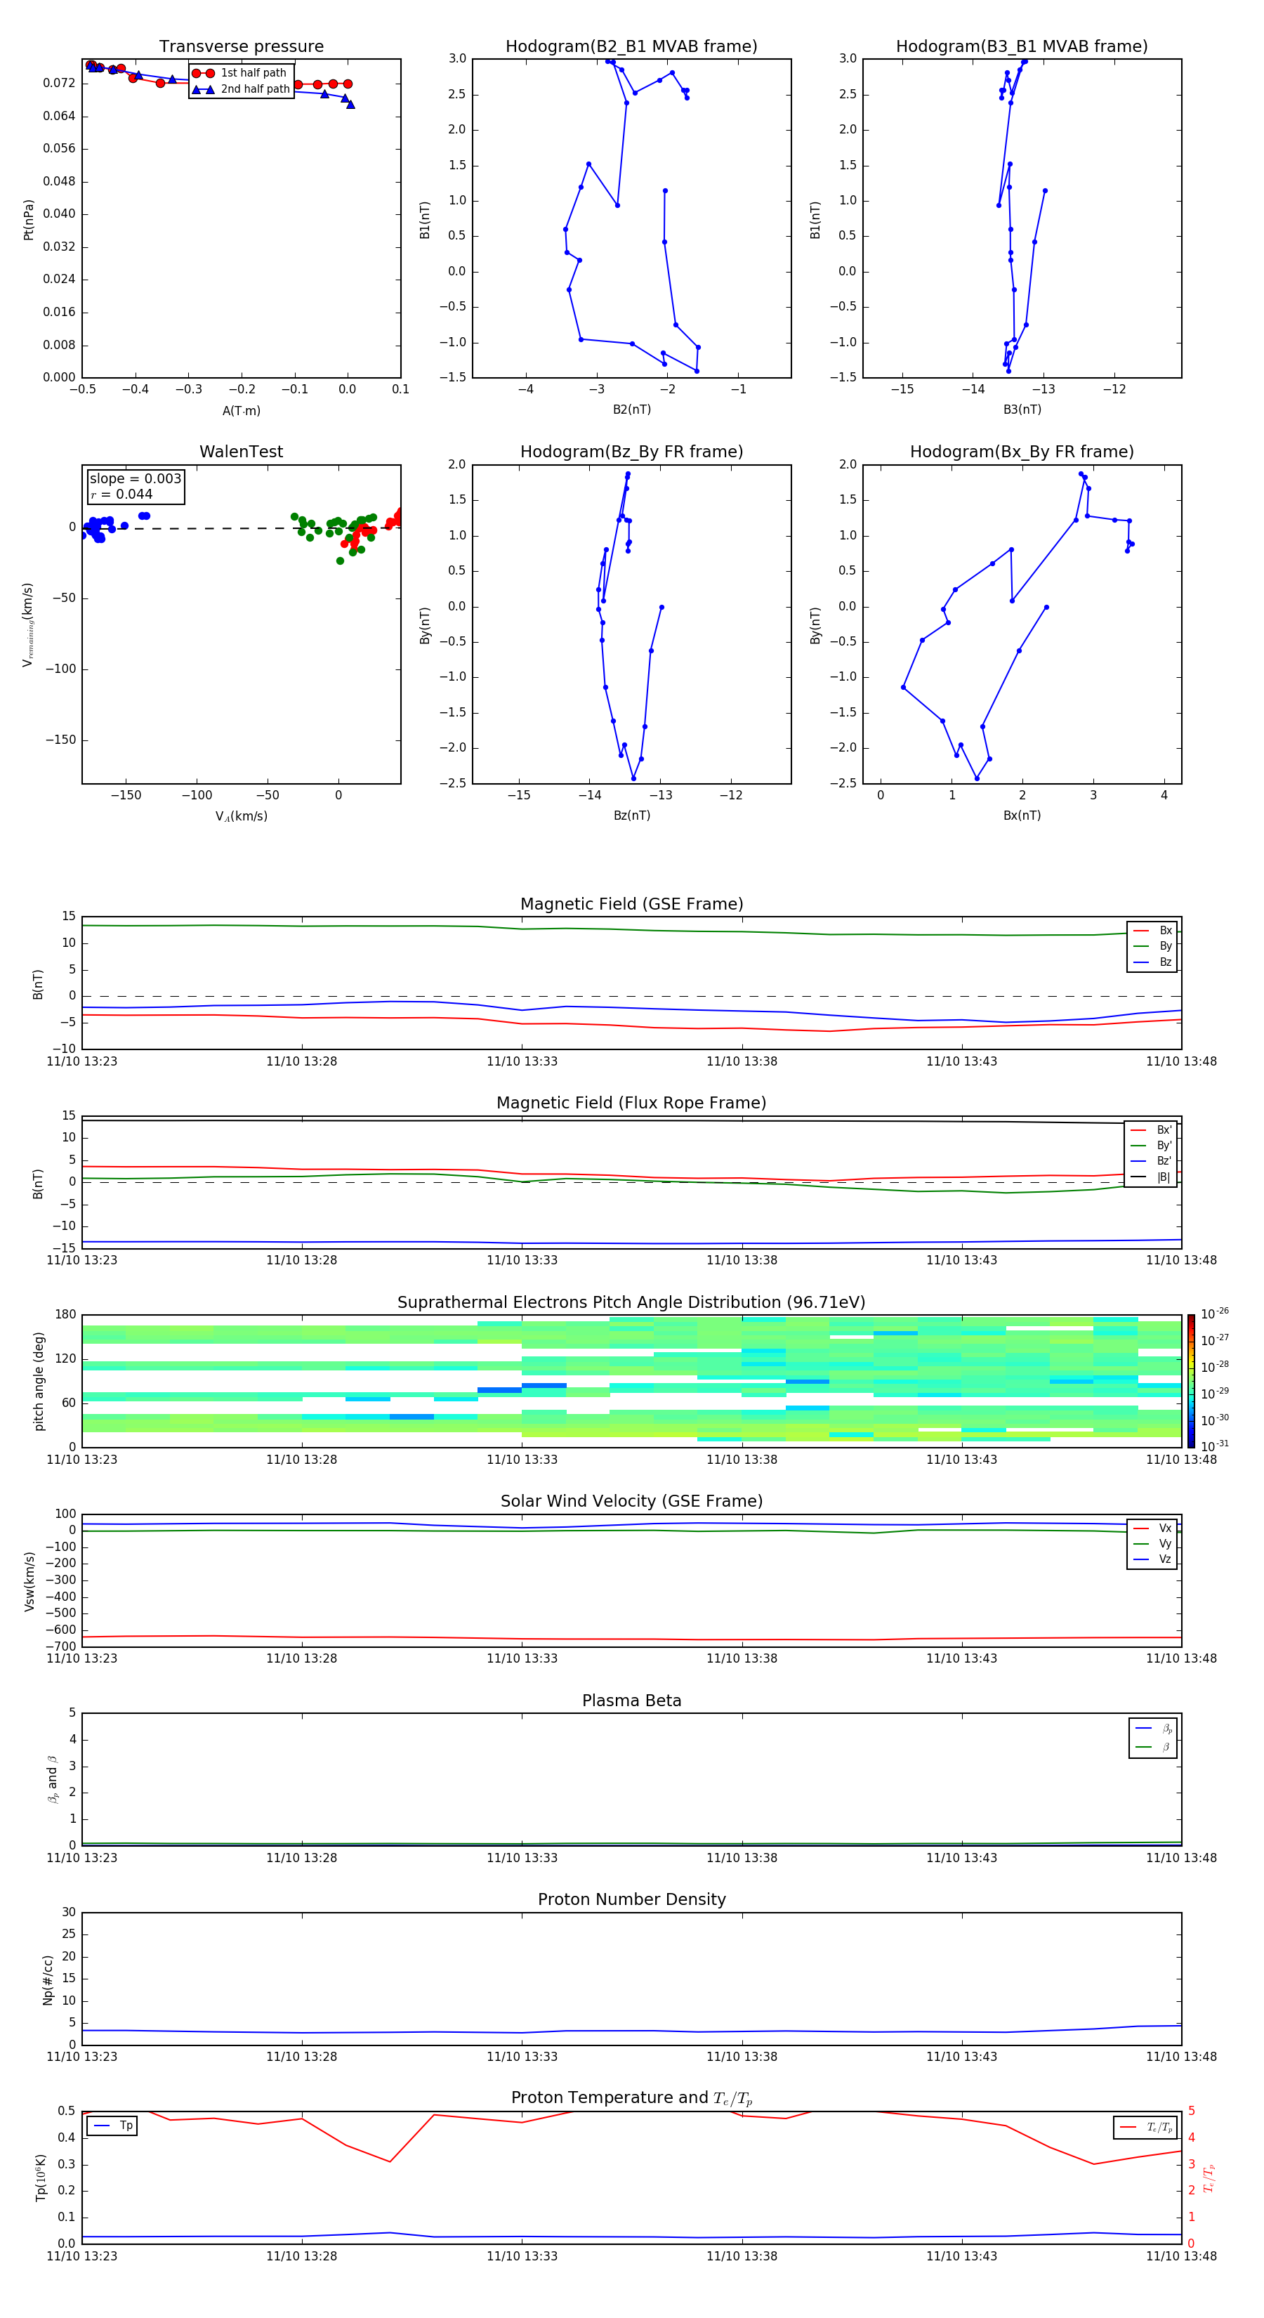Click the |B| legend entry in Flux Rope panel
1264x2318 pixels.
tap(1151, 1177)
